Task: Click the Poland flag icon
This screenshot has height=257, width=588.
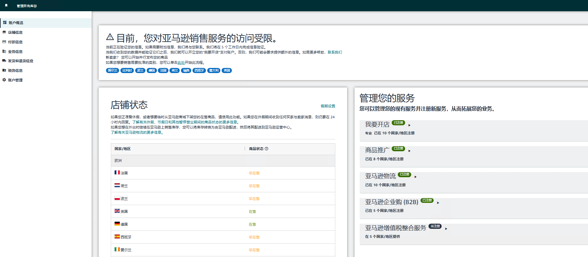Action: click(117, 198)
